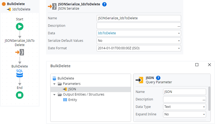The width and height of the screenshot is (215, 124).
Task: Collapse the Parameters folder in tree
Action: click(55, 84)
